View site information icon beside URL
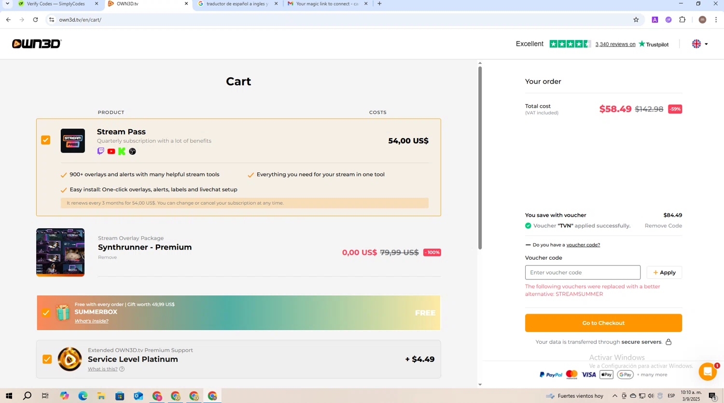Screen dimensions: 724x403 point(52,20)
